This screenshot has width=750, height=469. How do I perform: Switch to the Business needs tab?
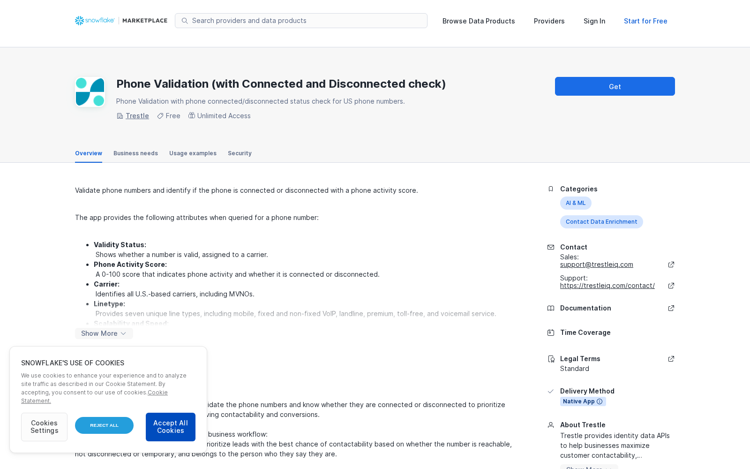coord(135,153)
